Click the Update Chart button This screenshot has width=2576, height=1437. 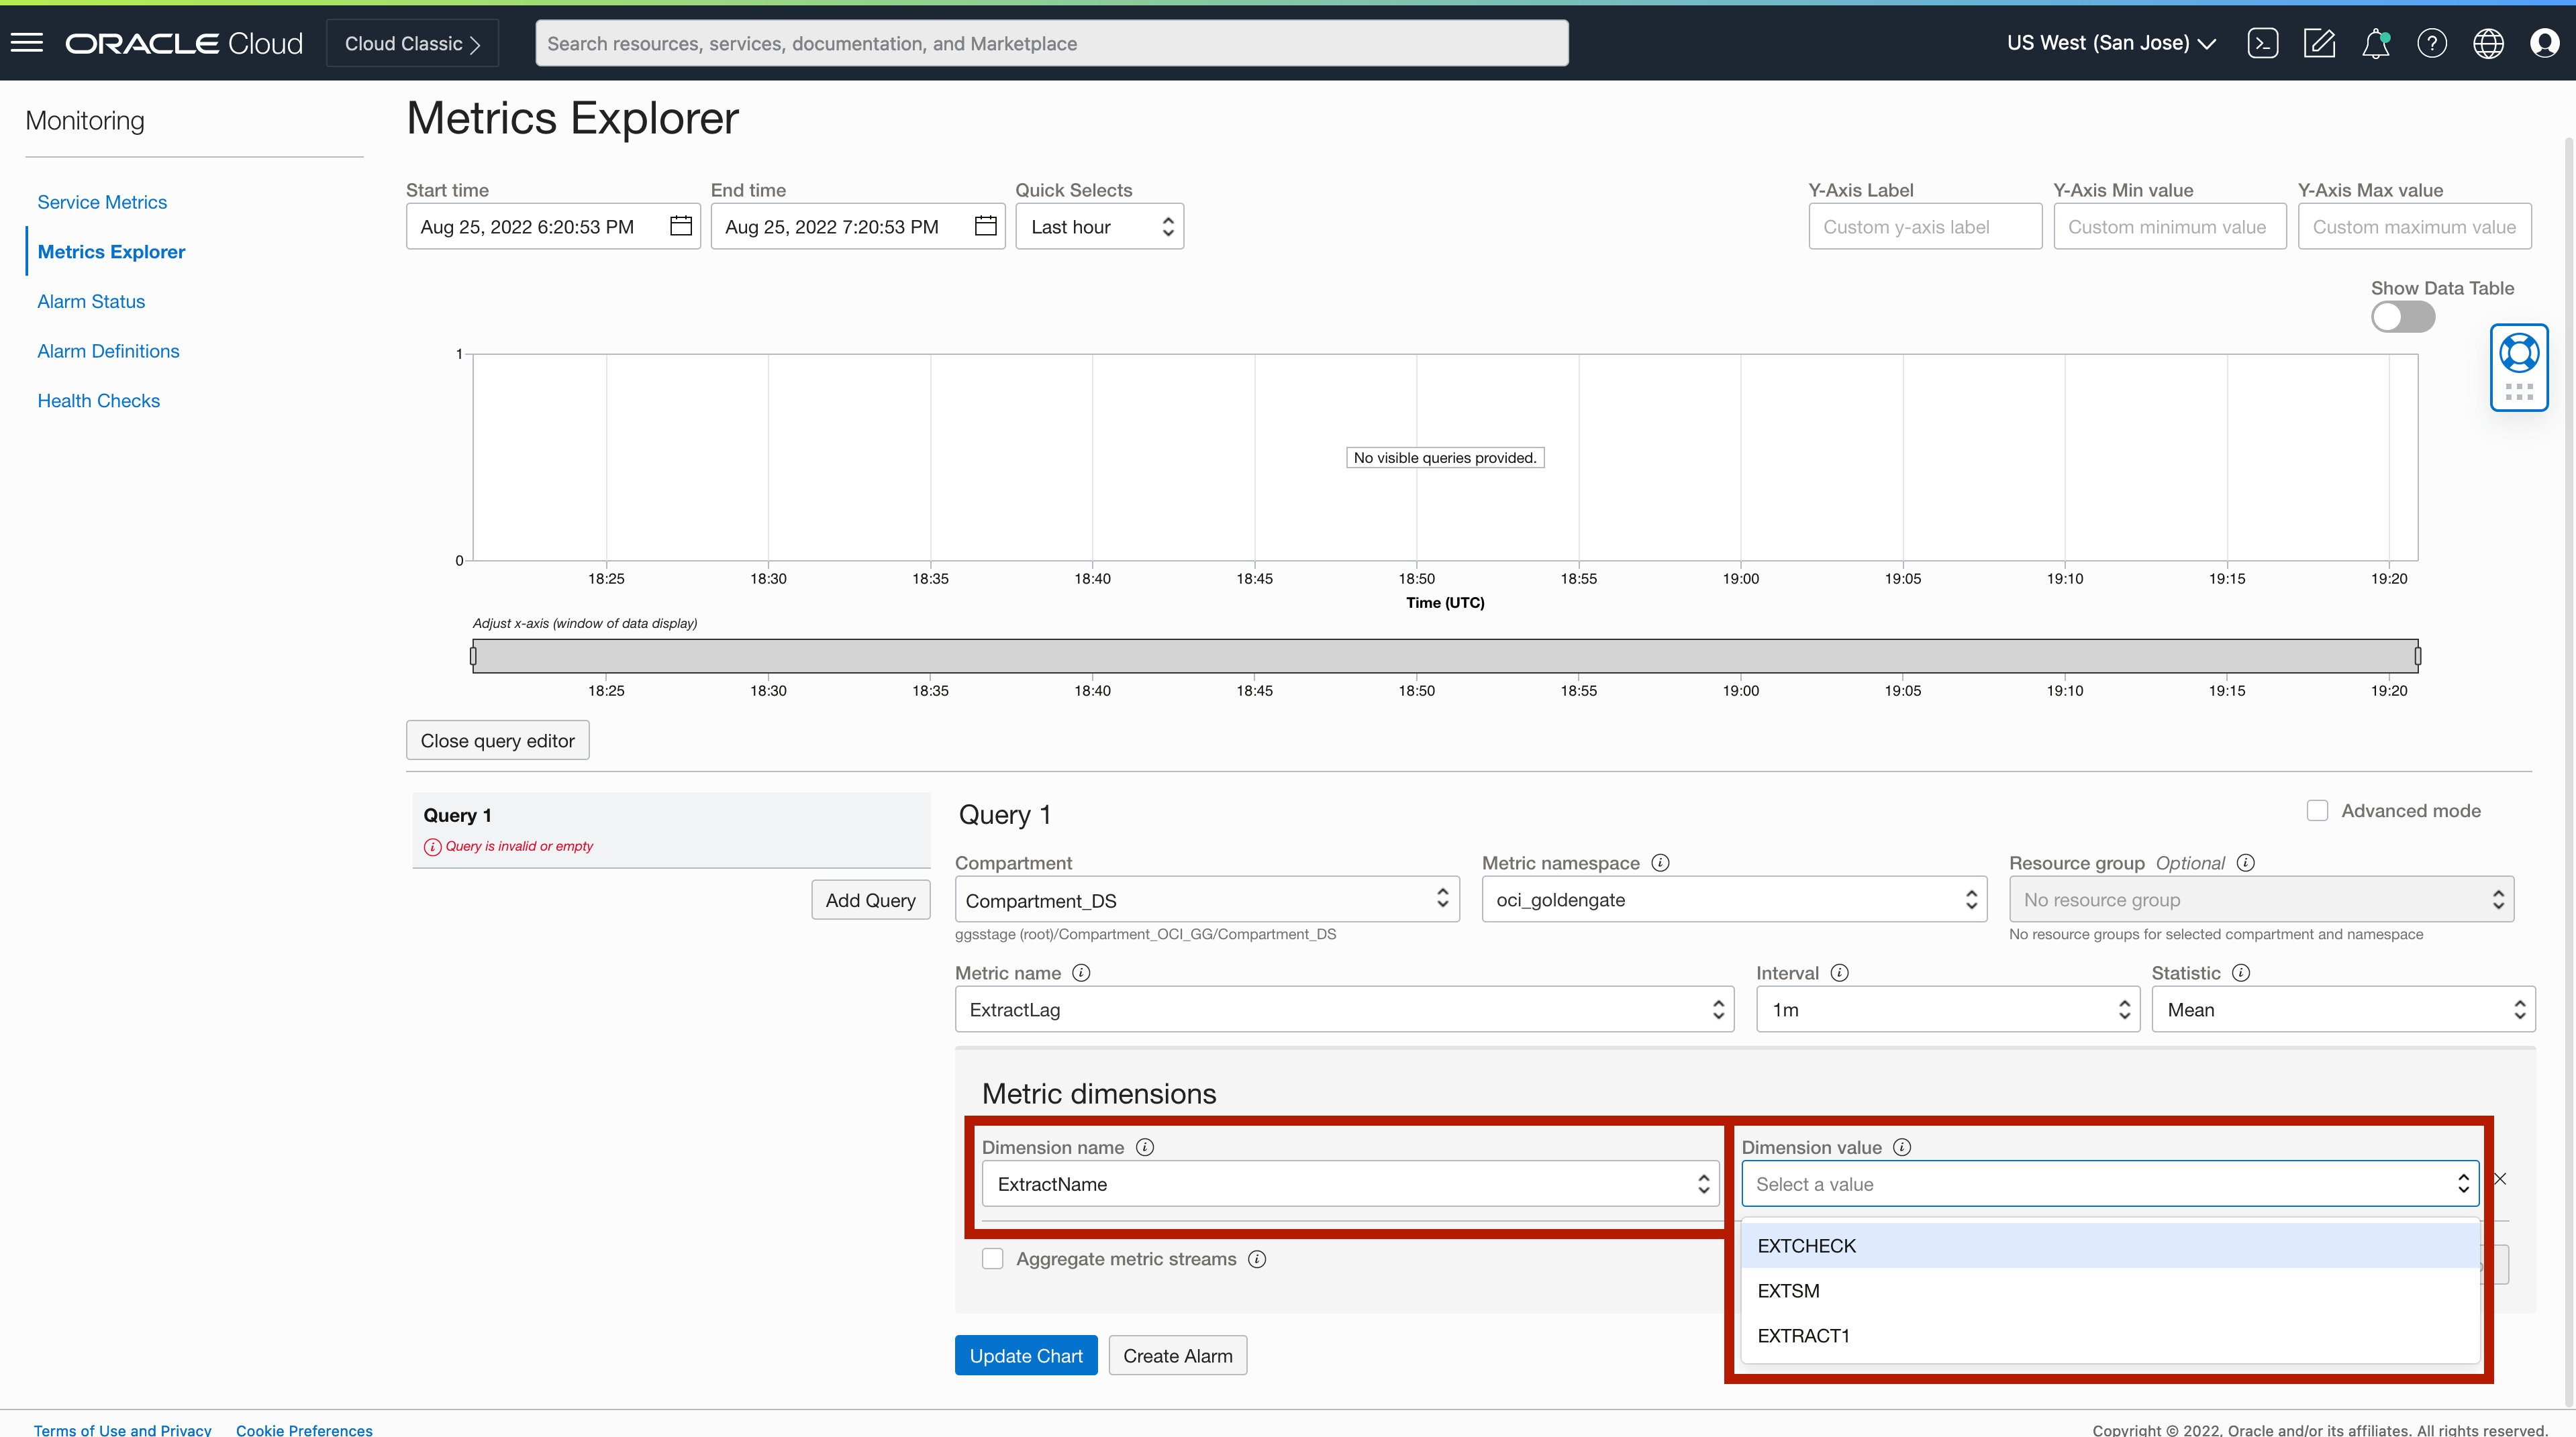pos(1025,1355)
